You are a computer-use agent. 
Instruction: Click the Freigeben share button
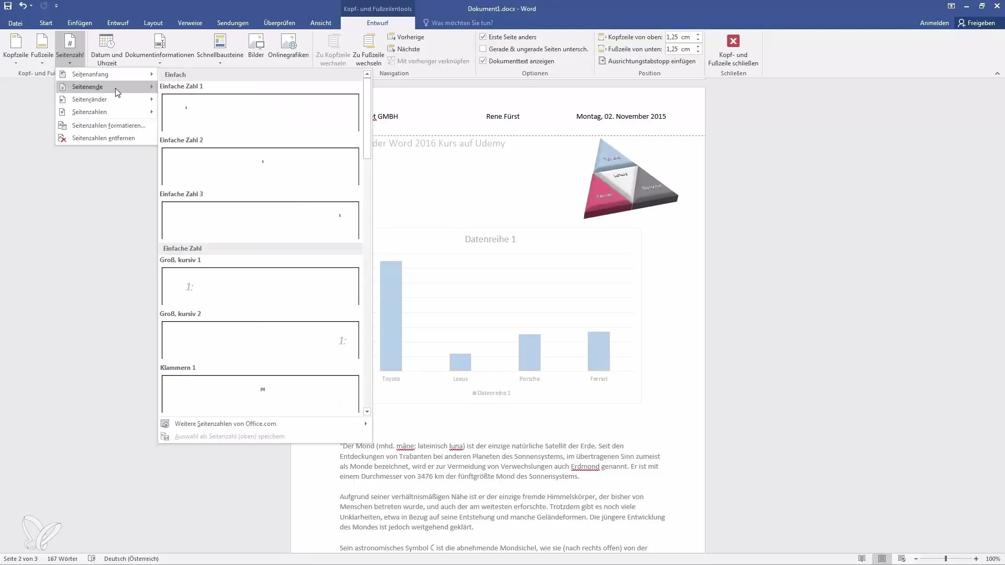[x=977, y=23]
